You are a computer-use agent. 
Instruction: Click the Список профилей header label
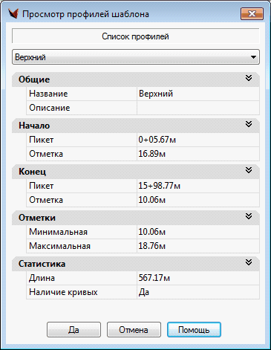point(135,36)
